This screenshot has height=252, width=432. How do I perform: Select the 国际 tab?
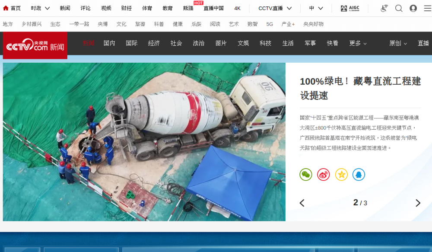[132, 43]
